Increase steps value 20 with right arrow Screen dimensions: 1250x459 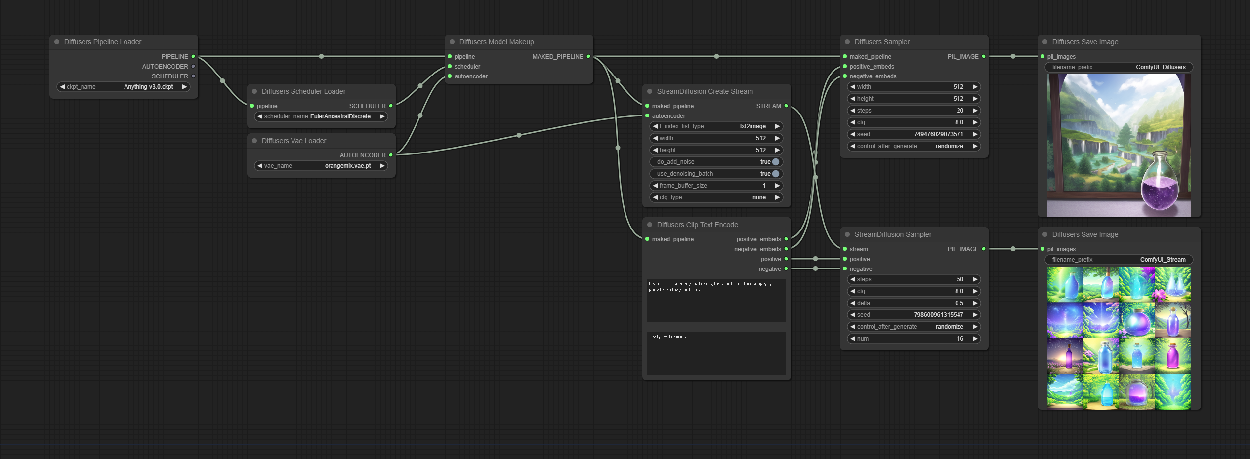pyautogui.click(x=975, y=111)
